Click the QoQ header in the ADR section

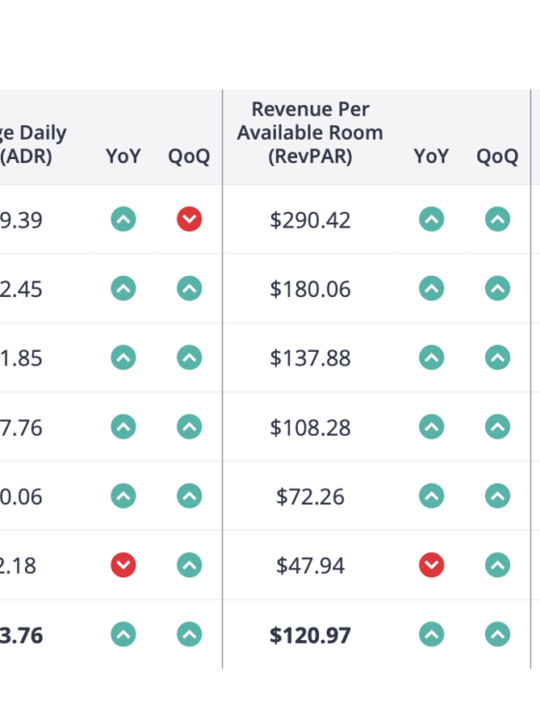pyautogui.click(x=189, y=156)
